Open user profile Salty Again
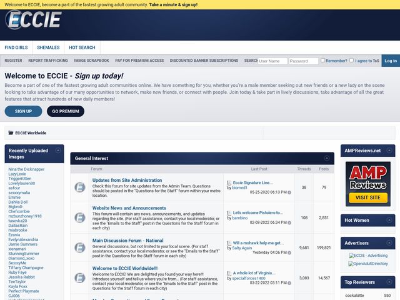Viewport: 400px width, 300px height. pyautogui.click(x=242, y=248)
